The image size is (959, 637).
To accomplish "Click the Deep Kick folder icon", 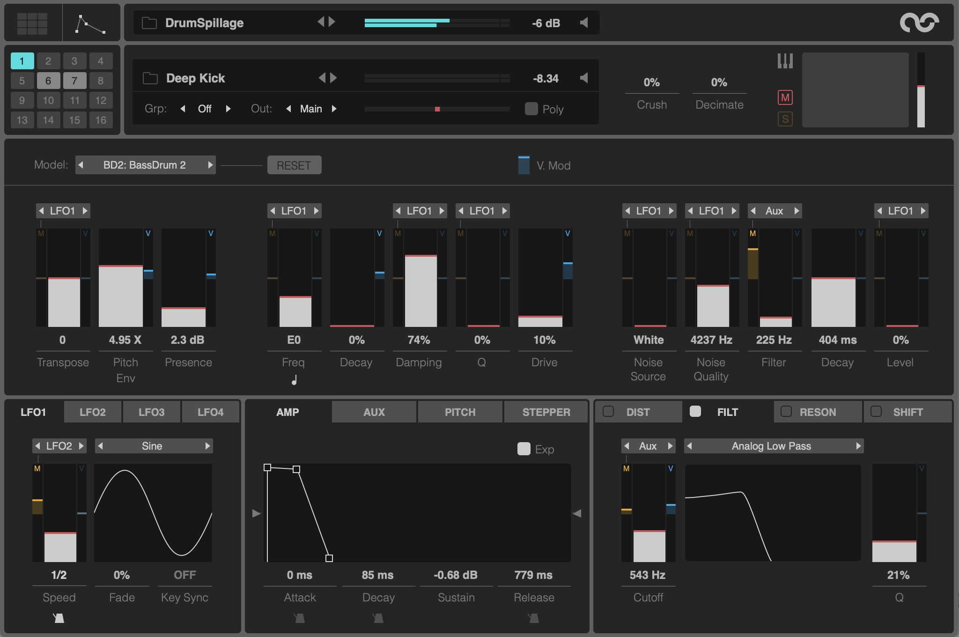I will coord(150,78).
